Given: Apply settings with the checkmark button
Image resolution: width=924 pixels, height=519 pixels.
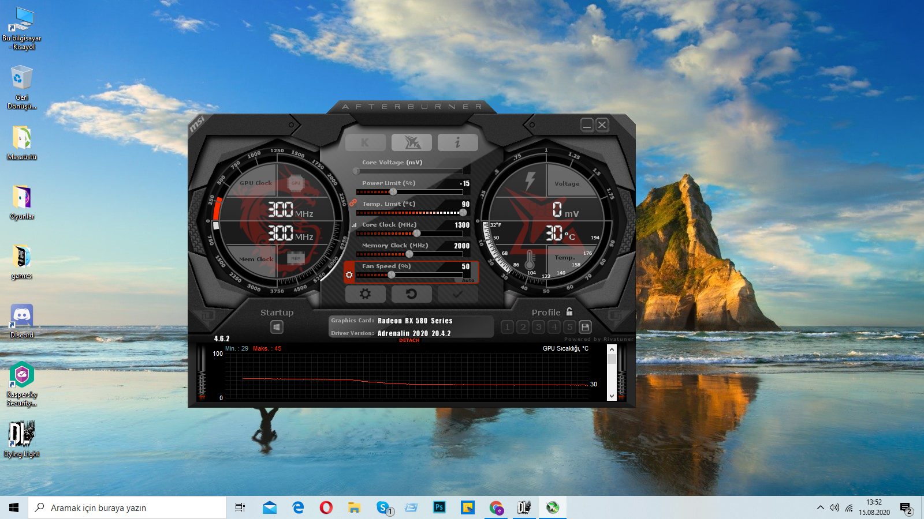Looking at the screenshot, I should [457, 294].
